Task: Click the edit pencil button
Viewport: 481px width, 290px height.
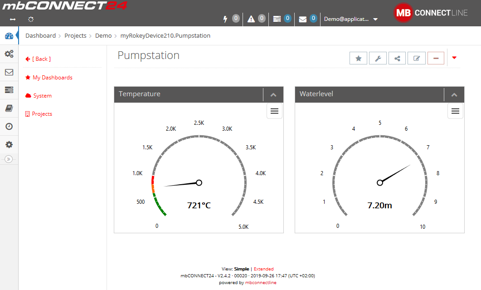Action: pyautogui.click(x=417, y=58)
